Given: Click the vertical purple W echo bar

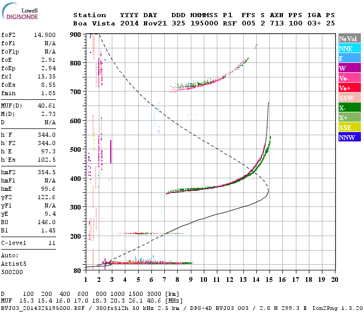Looking at the screenshot, I should tap(111, 152).
